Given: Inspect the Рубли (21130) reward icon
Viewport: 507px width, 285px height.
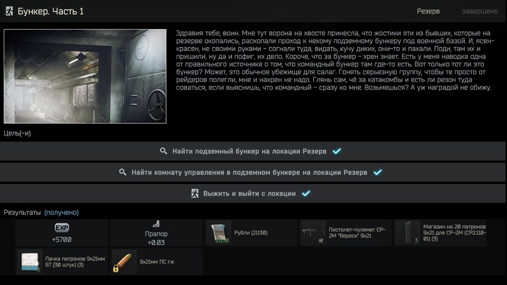Looking at the screenshot, I should [x=219, y=233].
